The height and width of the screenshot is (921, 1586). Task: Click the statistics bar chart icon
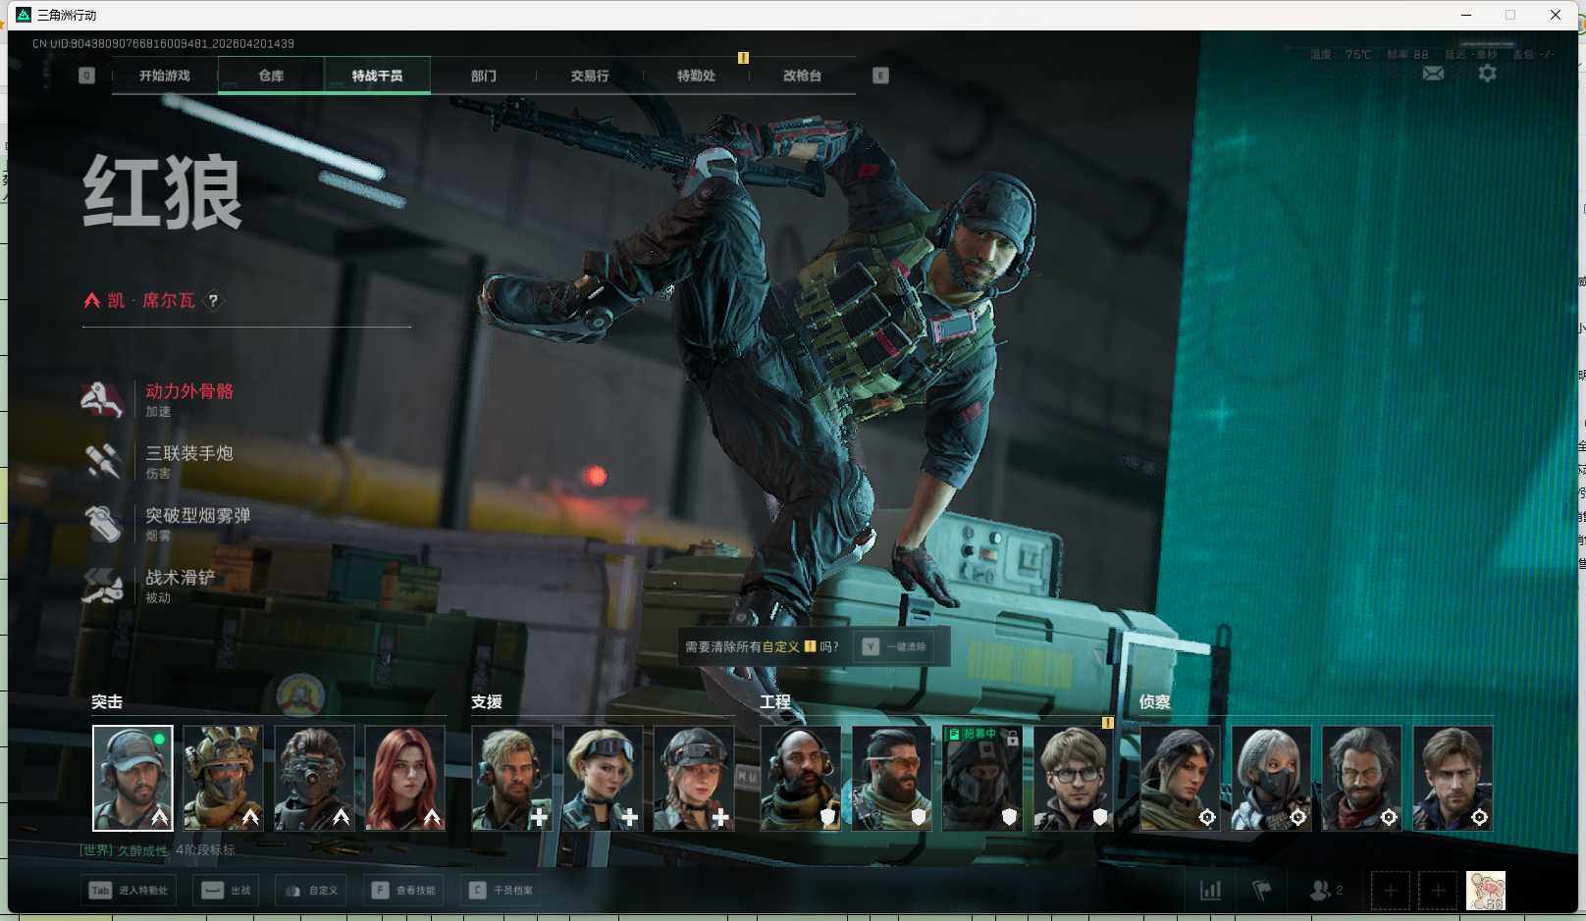(1211, 891)
